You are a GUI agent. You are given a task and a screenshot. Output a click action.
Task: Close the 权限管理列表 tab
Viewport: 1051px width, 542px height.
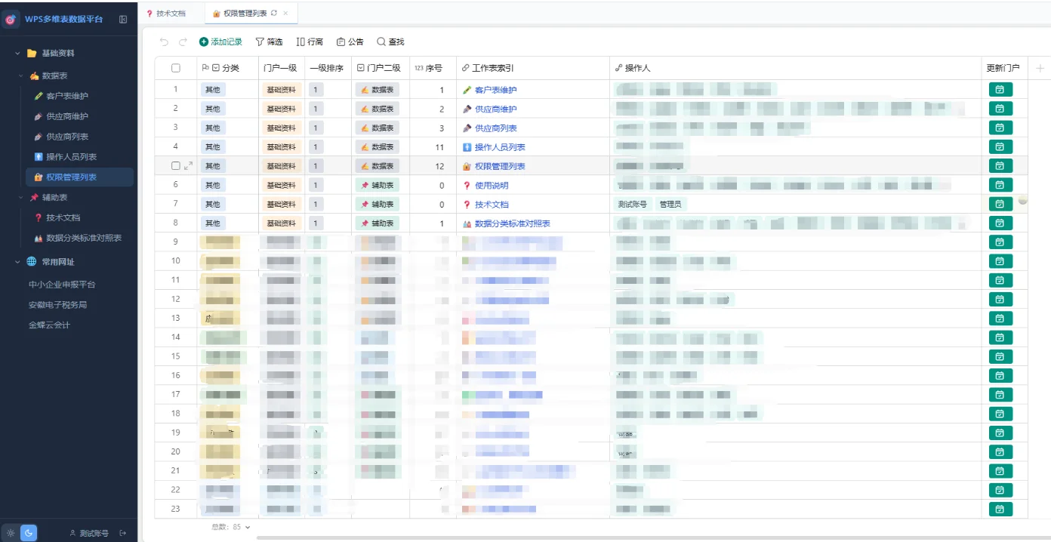pos(285,14)
